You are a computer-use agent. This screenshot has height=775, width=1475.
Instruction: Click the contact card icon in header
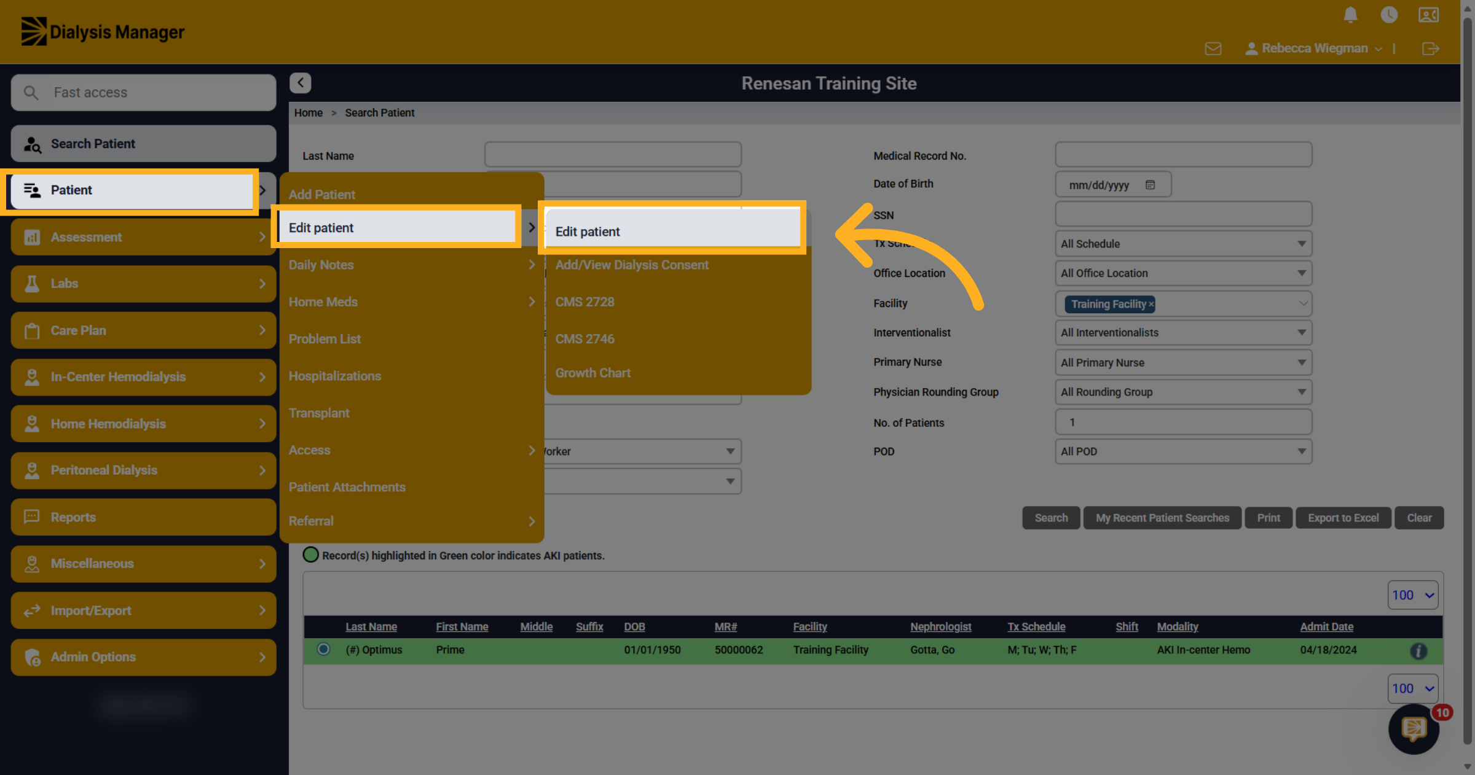pyautogui.click(x=1428, y=15)
